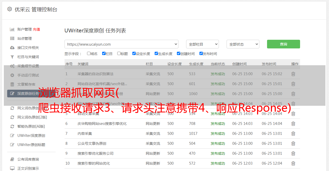Click the green 查询 button
This screenshot has width=329, height=171.
coord(283,44)
